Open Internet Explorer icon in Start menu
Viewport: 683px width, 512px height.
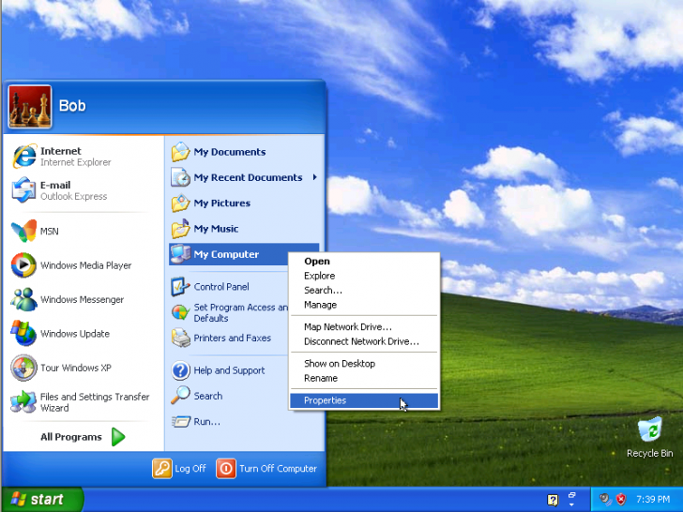[x=24, y=157]
